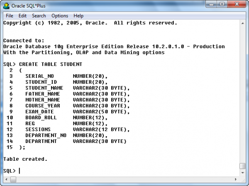Click the SERIAL_NO column name
Image resolution: width=249 pixels, height=186 pixels.
tap(39, 76)
